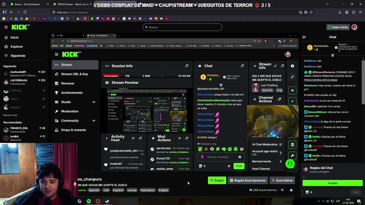Click the heartstone stream tag
This screenshot has height=205, width=365.
pos(147,190)
